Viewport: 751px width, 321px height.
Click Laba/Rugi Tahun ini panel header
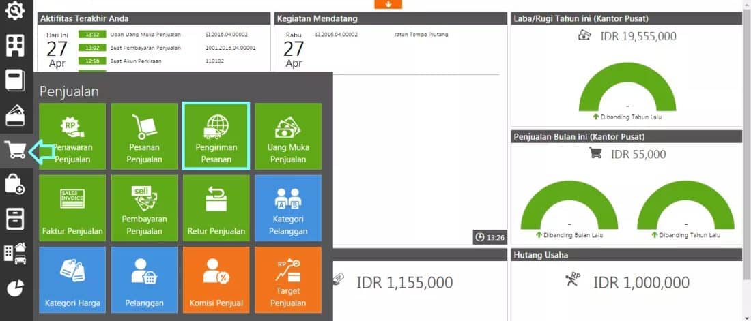click(x=627, y=18)
